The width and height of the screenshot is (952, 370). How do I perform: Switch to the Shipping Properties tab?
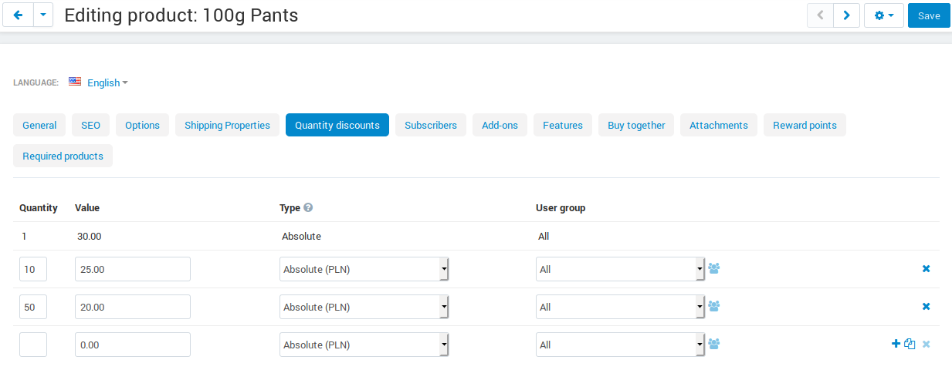point(227,125)
